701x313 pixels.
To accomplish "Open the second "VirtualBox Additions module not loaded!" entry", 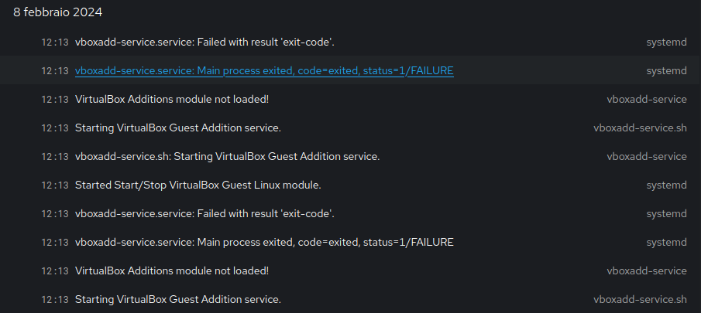I will pyautogui.click(x=171, y=270).
